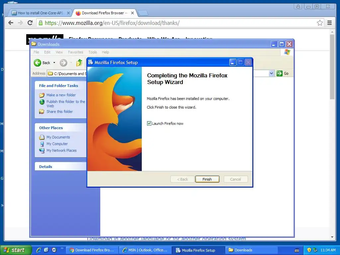
Task: Open the Edit menu in the Downloads window
Action: coord(47,52)
